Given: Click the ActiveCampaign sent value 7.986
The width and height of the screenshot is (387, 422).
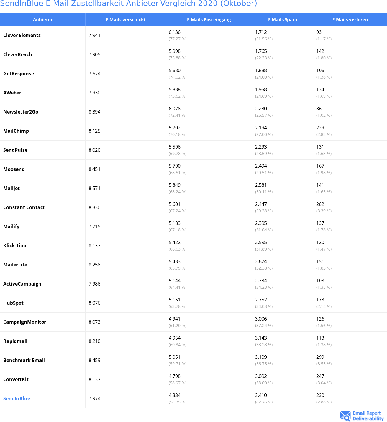Looking at the screenshot, I should tap(95, 284).
